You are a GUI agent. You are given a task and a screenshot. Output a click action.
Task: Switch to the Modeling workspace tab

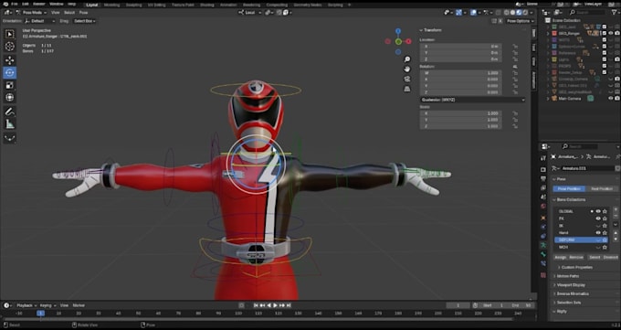point(111,5)
